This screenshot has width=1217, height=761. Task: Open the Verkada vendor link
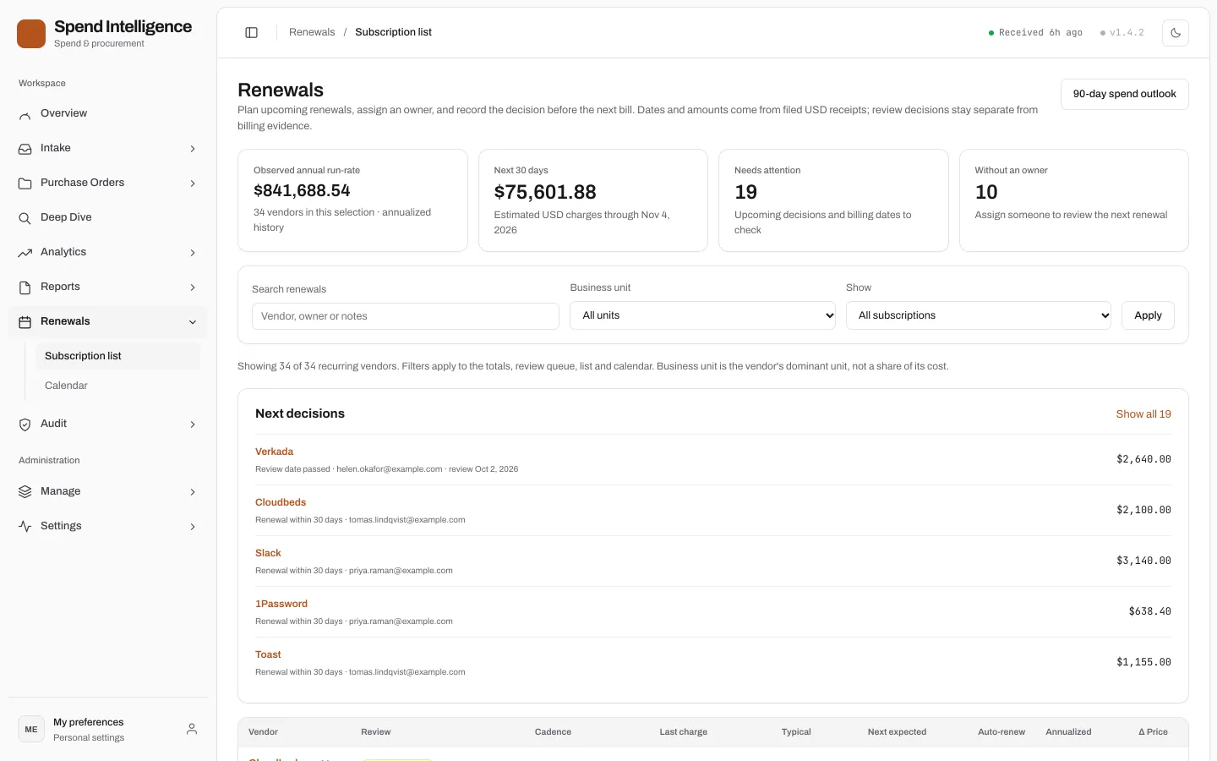[x=275, y=452]
